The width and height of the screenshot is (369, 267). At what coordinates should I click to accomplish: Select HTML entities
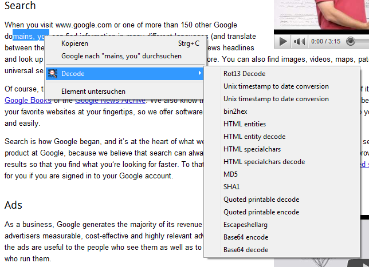point(282,124)
